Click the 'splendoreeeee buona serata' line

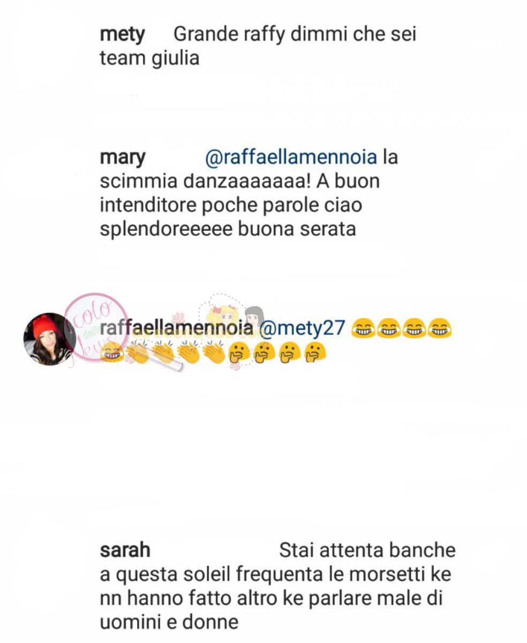[x=228, y=229]
